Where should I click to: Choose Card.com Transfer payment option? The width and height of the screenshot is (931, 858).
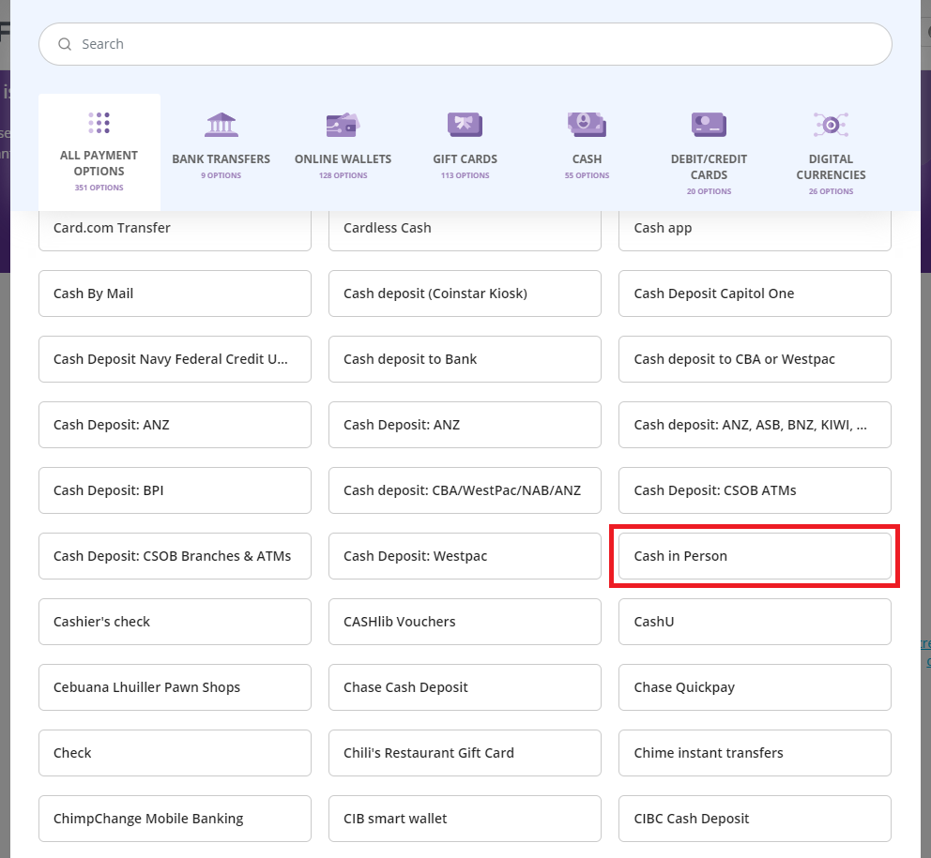click(175, 229)
